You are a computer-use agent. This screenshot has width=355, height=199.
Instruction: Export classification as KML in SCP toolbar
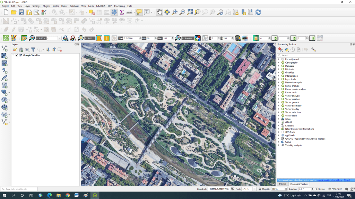tap(245, 38)
